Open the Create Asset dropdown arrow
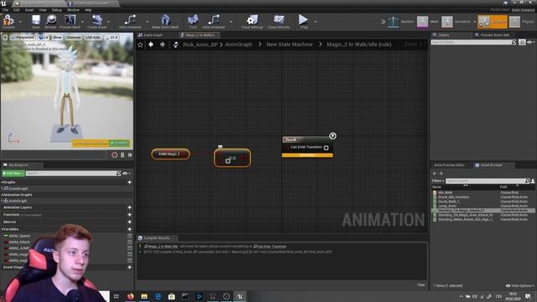This screenshot has height=302, width=537. (109, 22)
